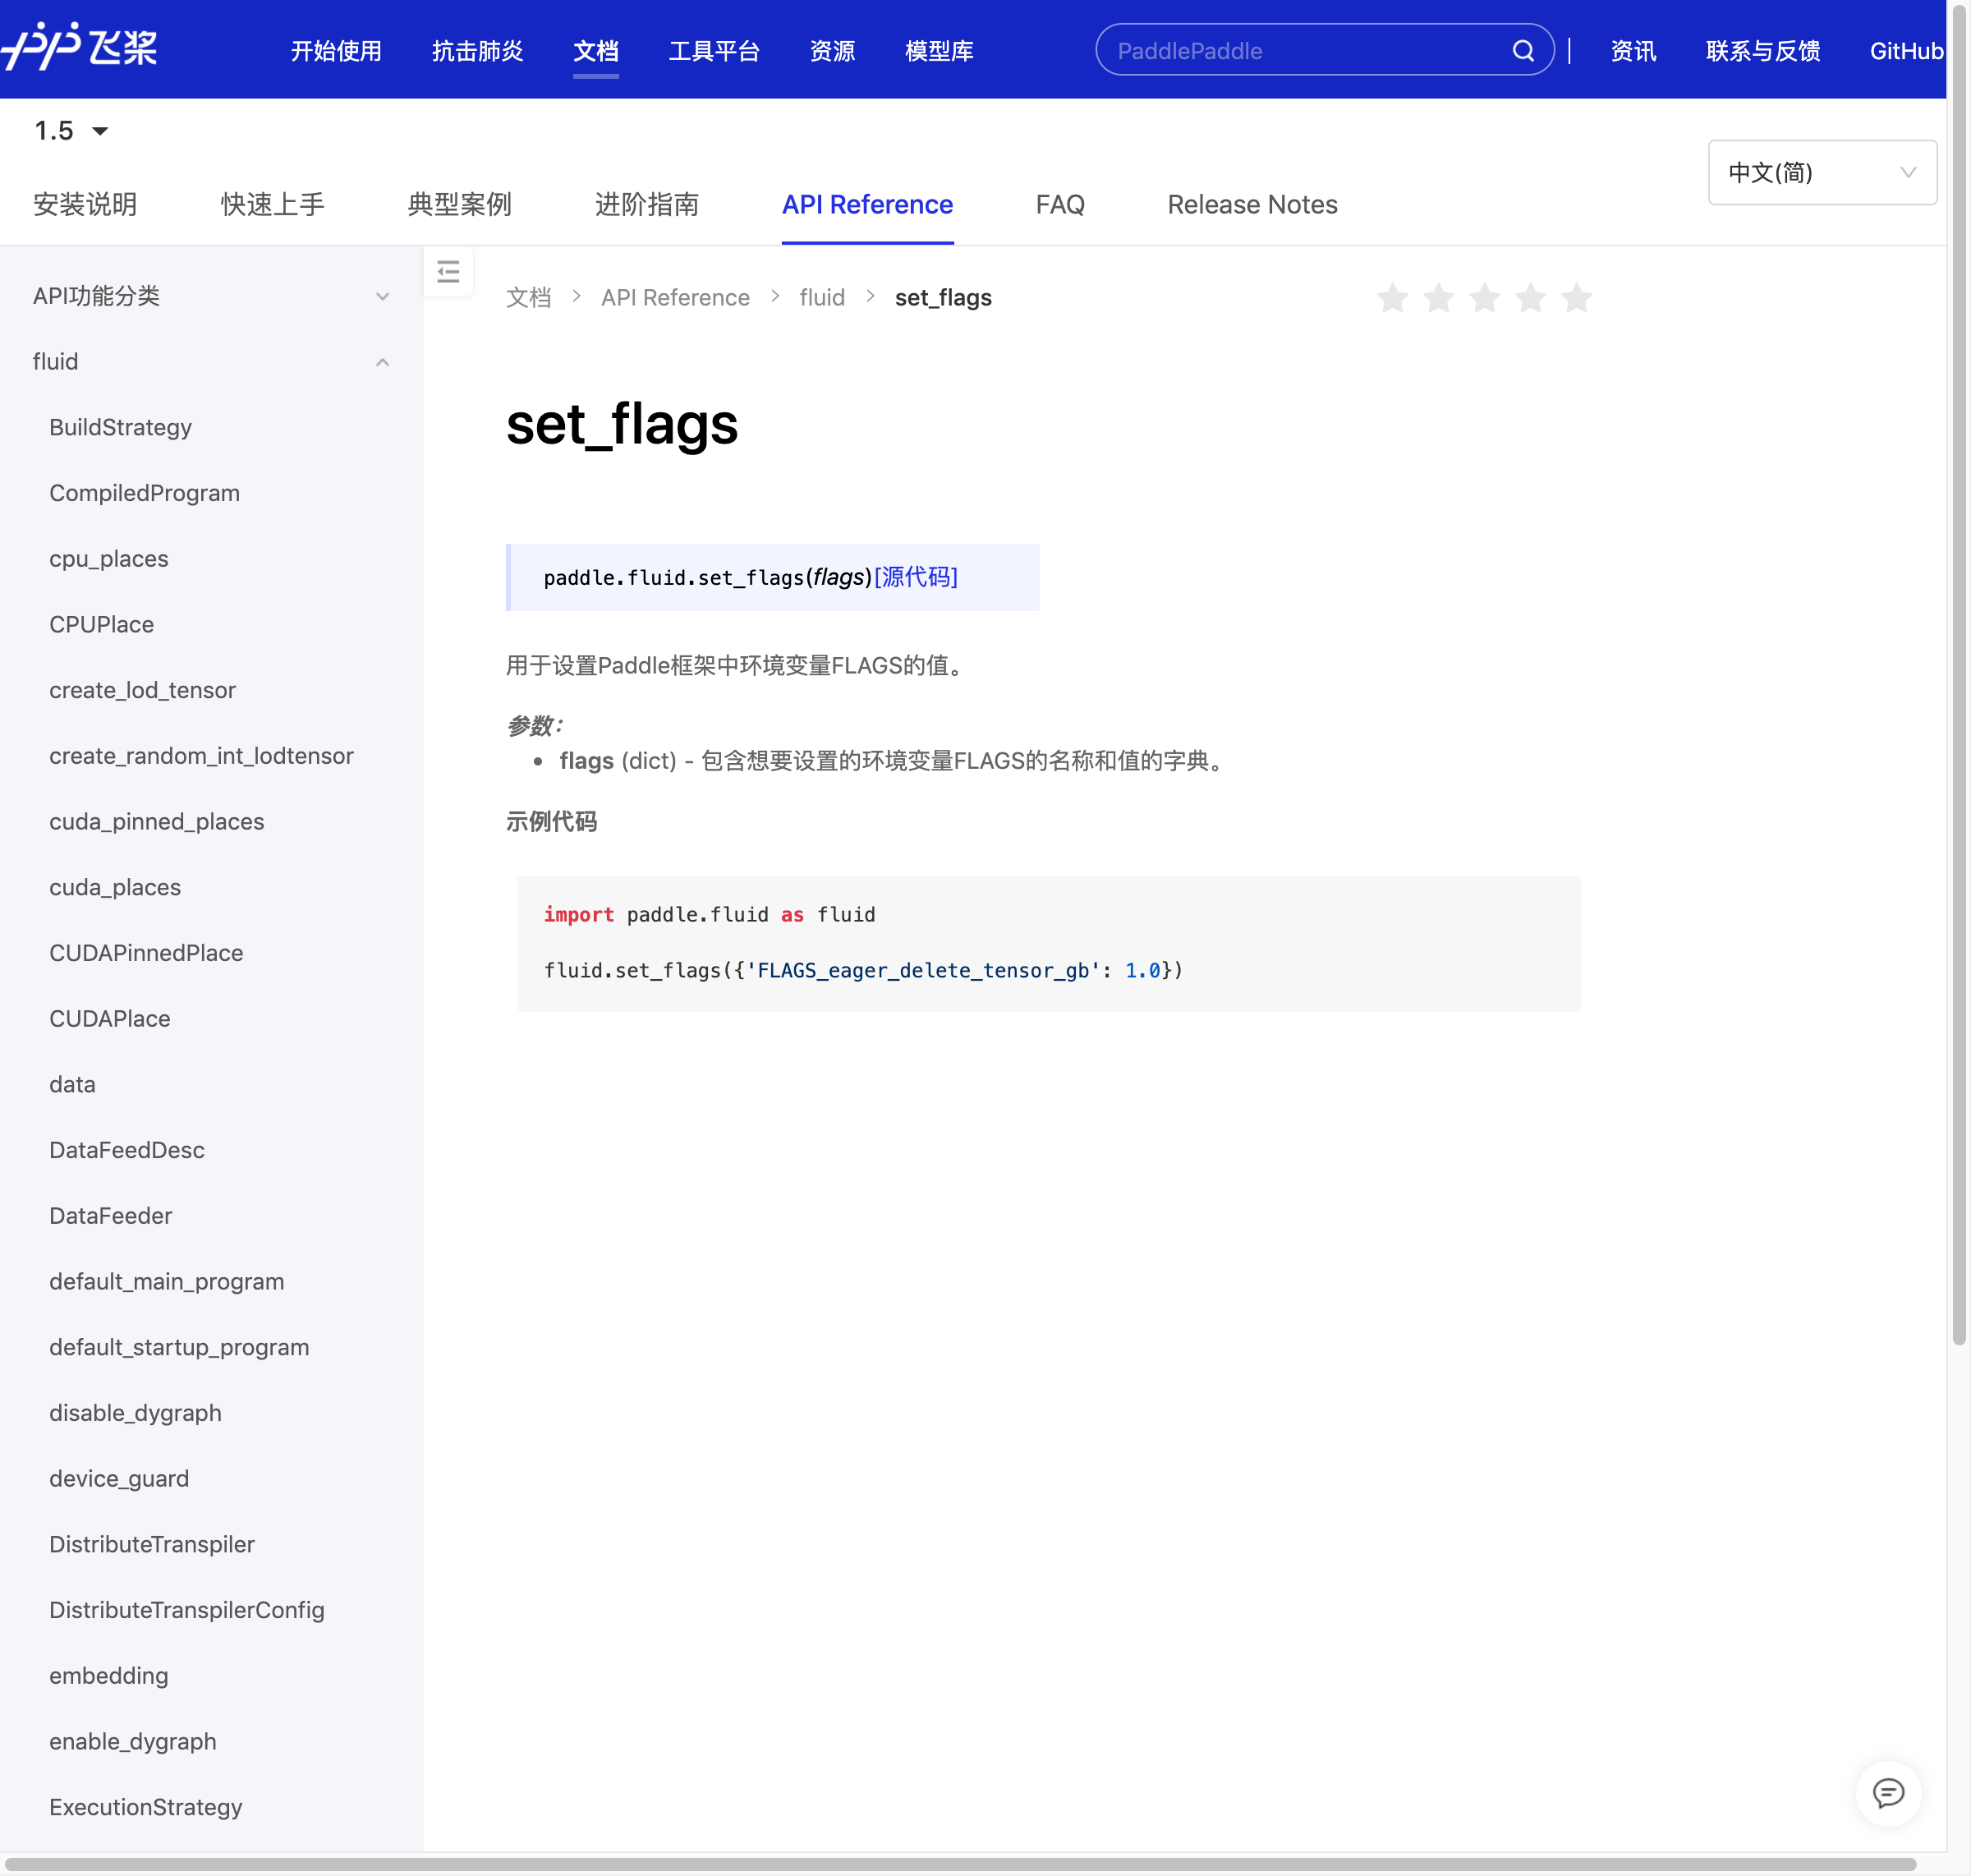Click the PaddlePaddle logo
The height and width of the screenshot is (1876, 1971).
pos(80,47)
